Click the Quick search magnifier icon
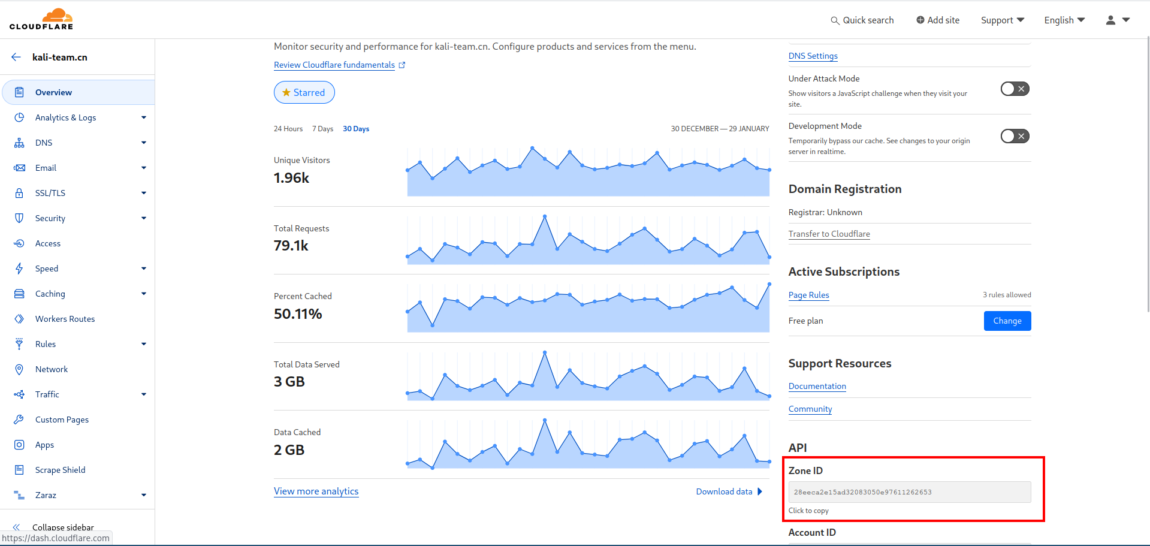 click(x=835, y=20)
